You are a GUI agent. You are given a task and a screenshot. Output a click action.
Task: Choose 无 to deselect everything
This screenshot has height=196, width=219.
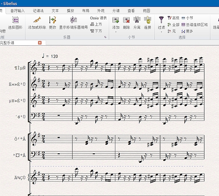click(172, 31)
